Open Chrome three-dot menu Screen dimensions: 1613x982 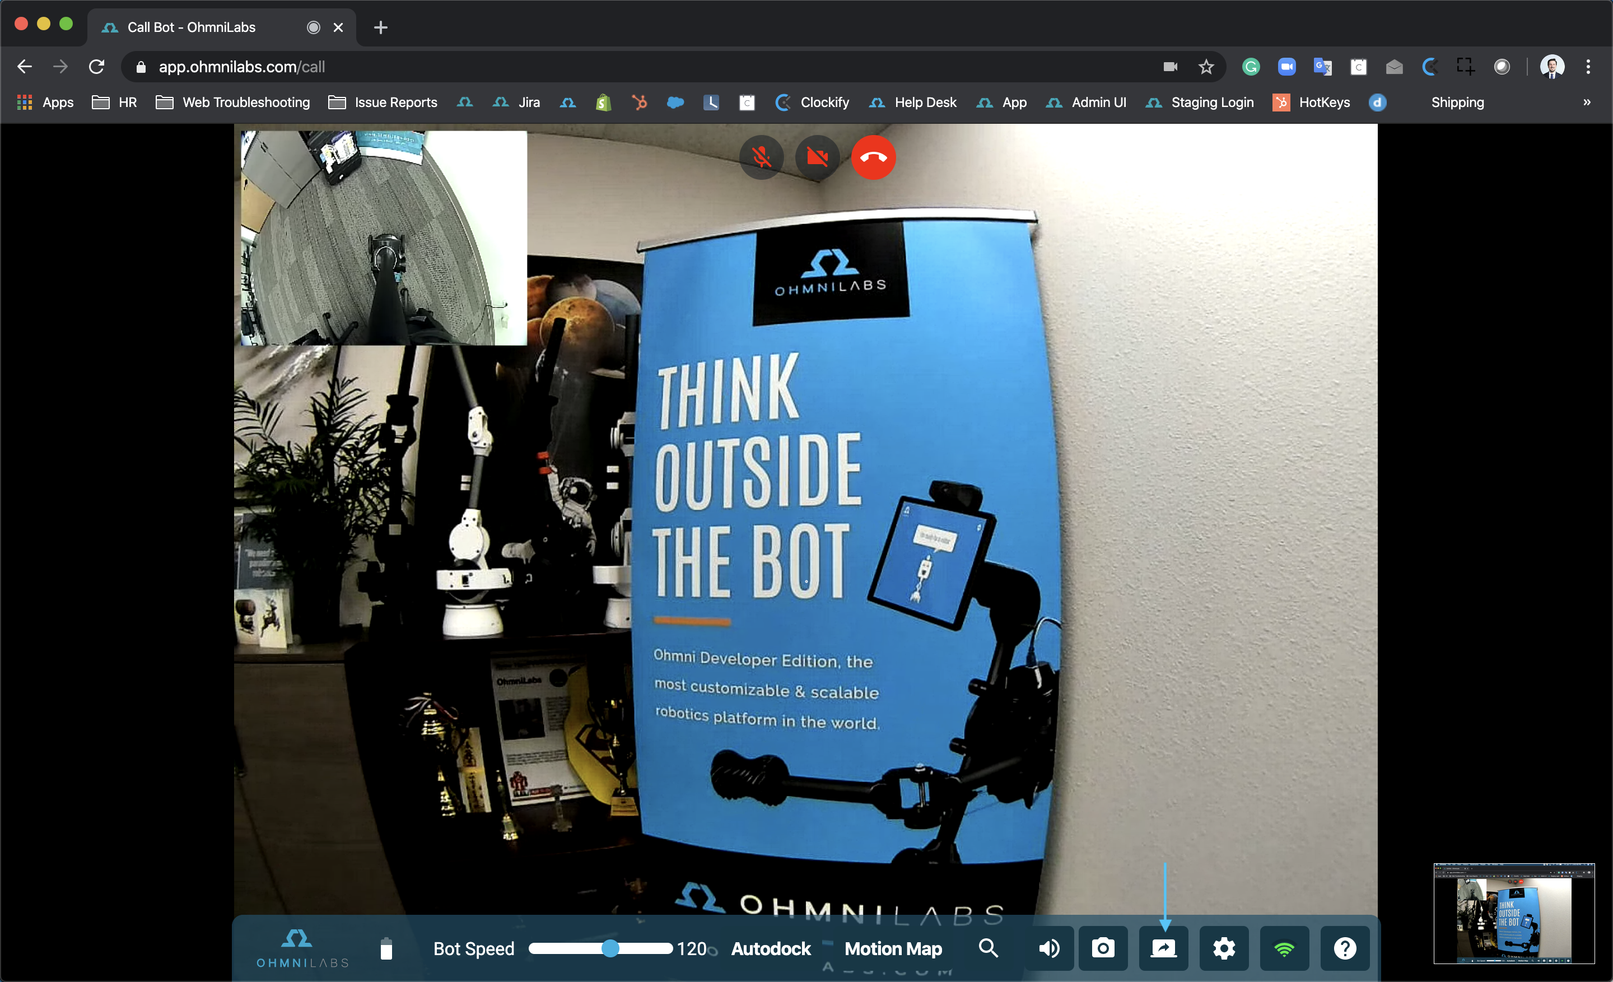coord(1588,67)
